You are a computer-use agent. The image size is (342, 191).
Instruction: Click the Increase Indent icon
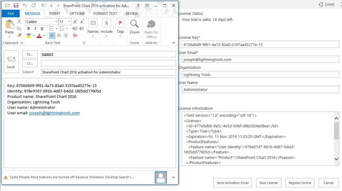(x=82, y=28)
